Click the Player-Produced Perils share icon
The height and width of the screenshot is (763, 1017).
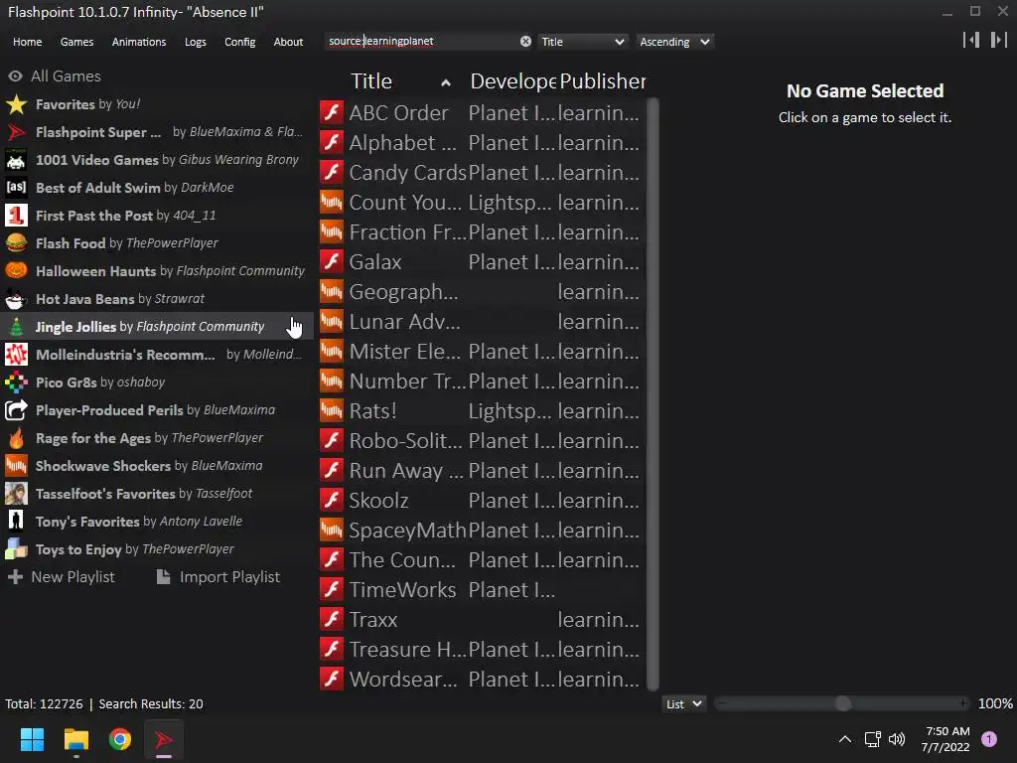16,410
